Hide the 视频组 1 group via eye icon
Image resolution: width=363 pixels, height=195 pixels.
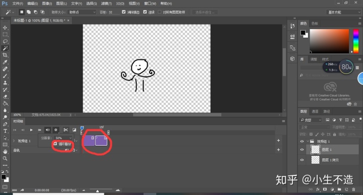point(302,141)
